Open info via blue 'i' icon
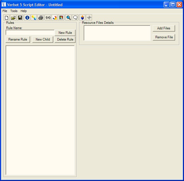The width and height of the screenshot is (184, 181). point(27,18)
